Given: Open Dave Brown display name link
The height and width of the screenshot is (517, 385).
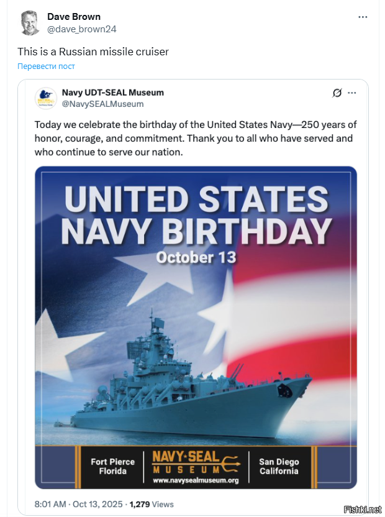Looking at the screenshot, I should coord(74,17).
